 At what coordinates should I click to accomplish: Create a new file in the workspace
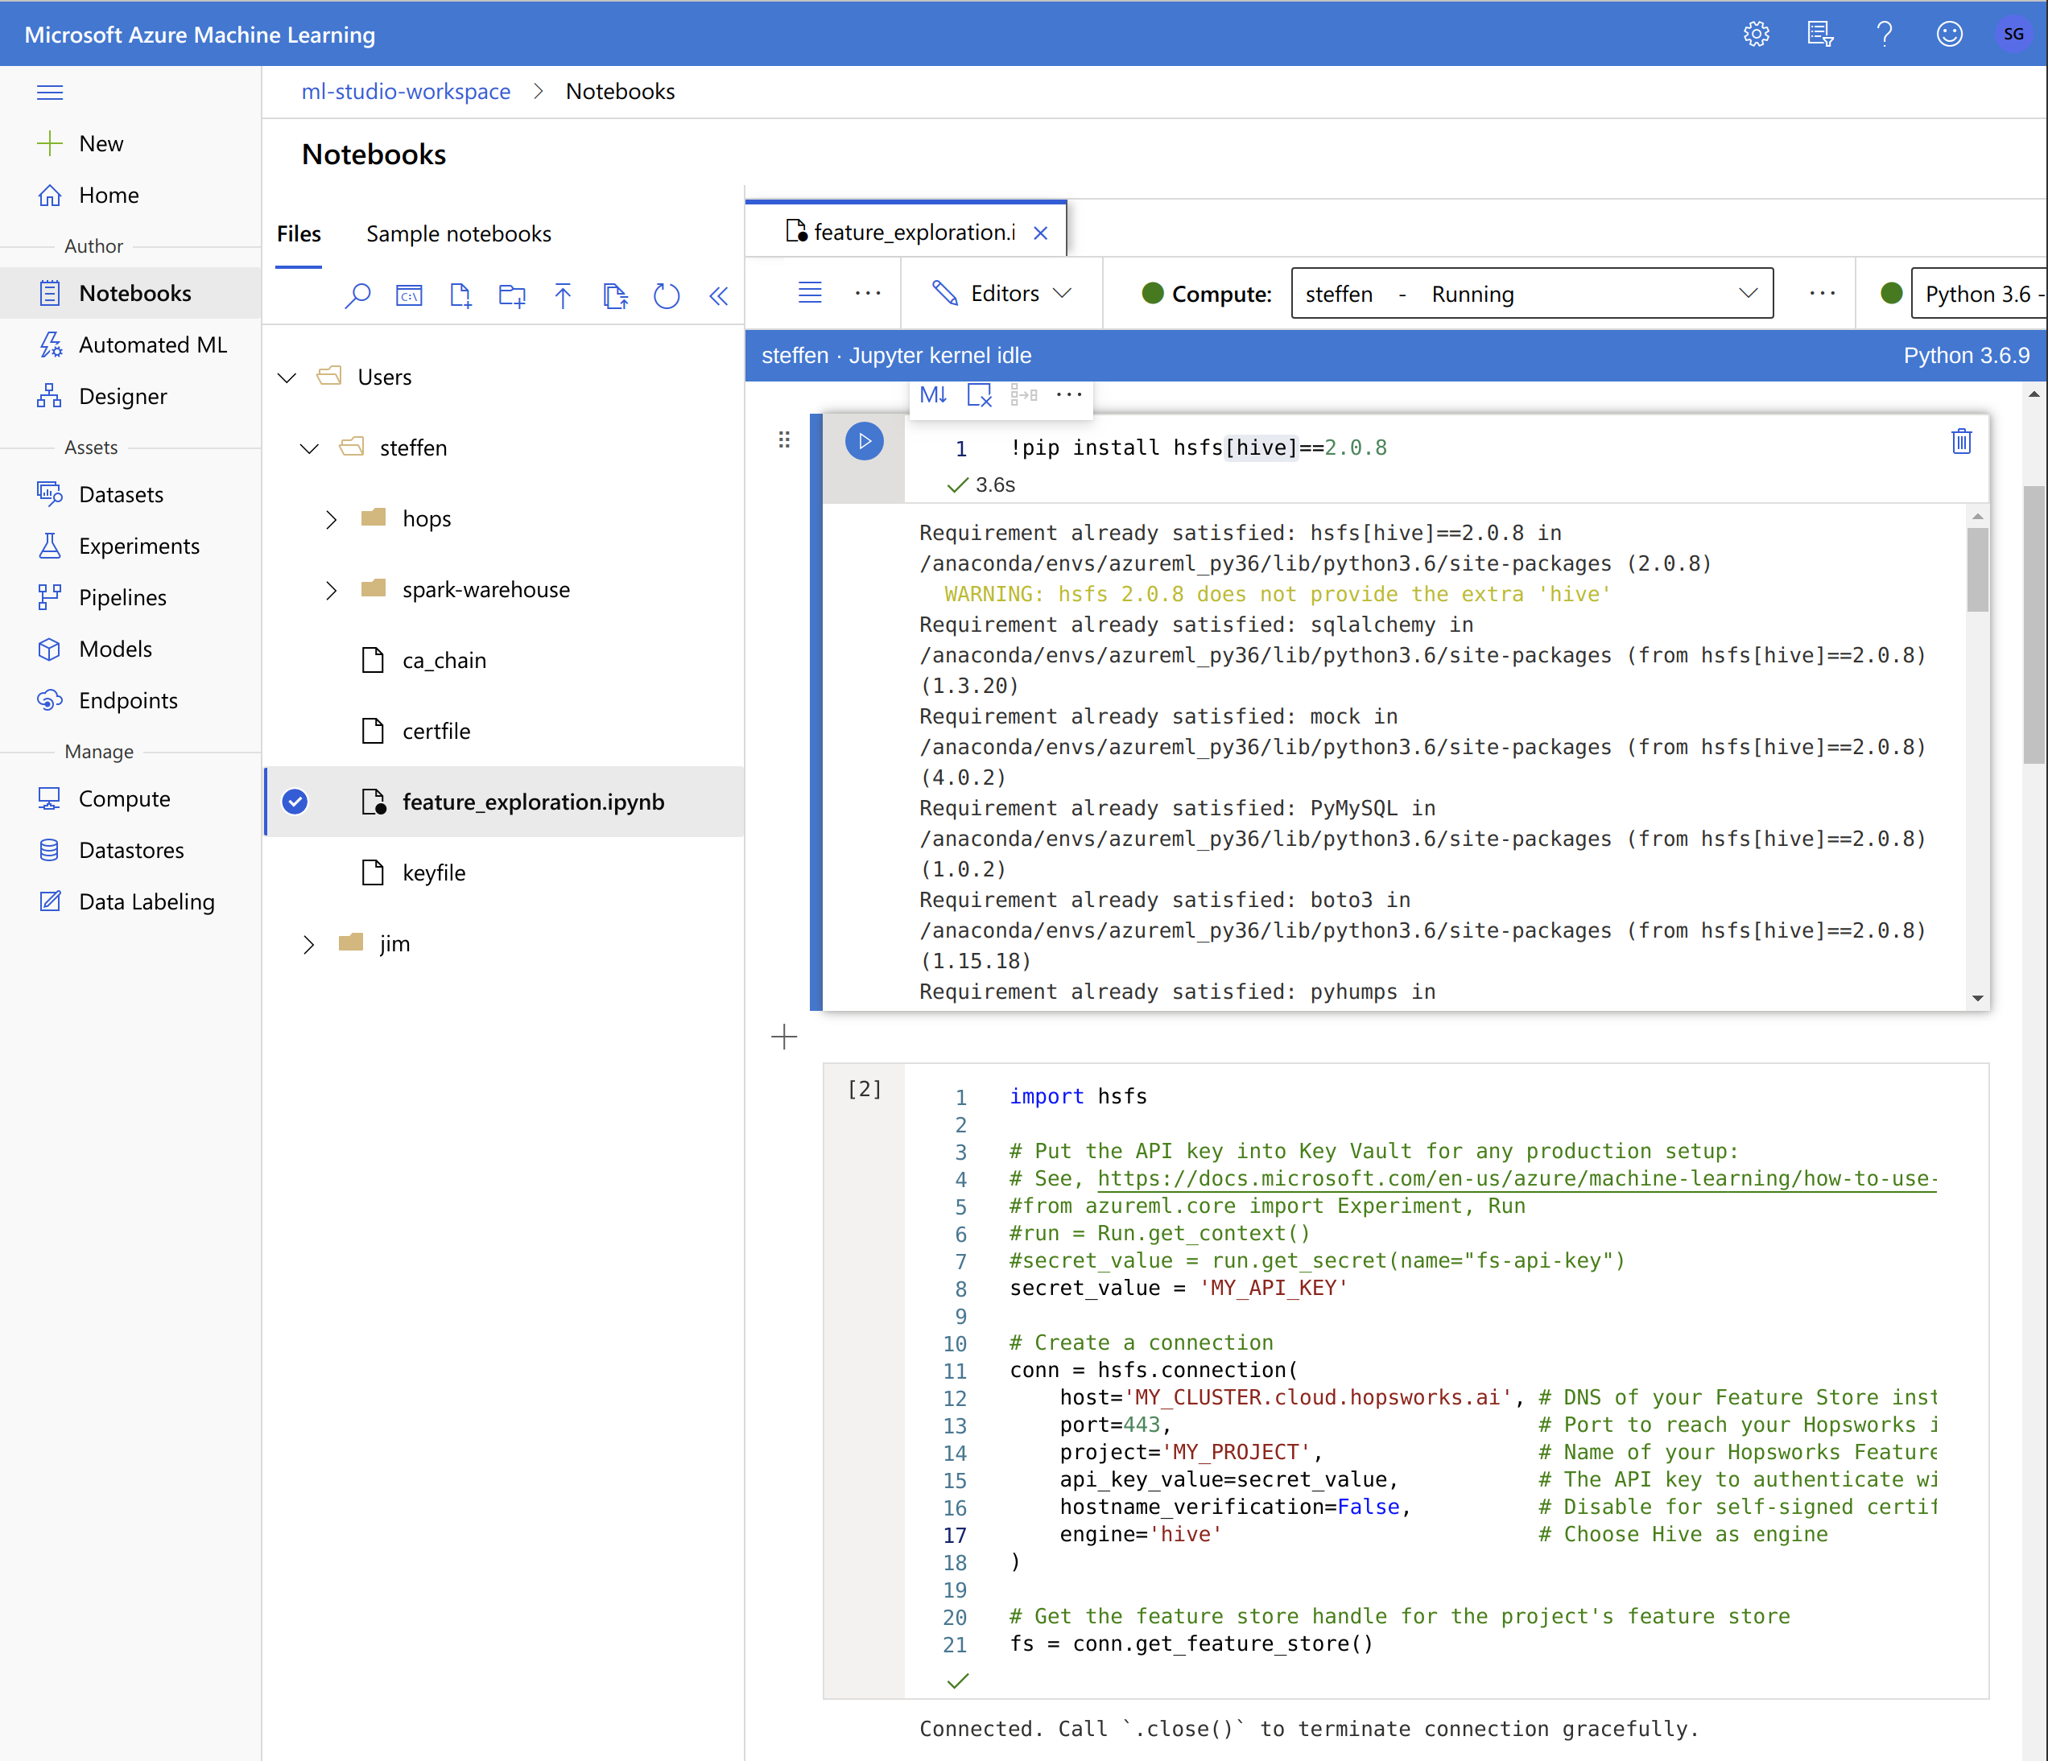coord(460,295)
